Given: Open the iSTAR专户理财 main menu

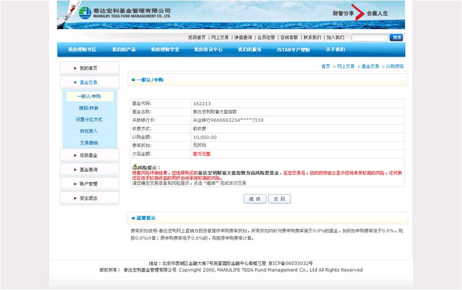Looking at the screenshot, I should (293, 50).
